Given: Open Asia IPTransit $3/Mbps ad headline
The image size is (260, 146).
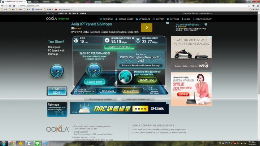Looking at the screenshot, I should pos(91,24).
